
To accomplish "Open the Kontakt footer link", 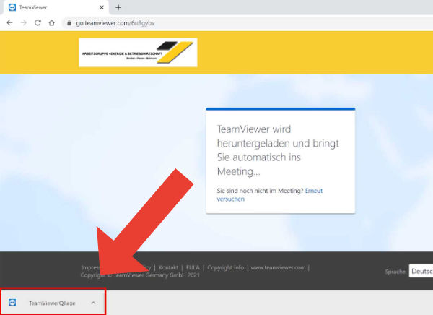I will [x=168, y=267].
